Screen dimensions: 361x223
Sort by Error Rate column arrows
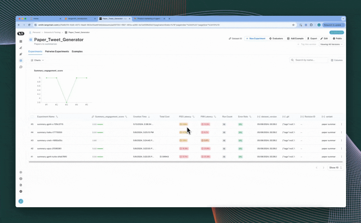tap(250, 117)
